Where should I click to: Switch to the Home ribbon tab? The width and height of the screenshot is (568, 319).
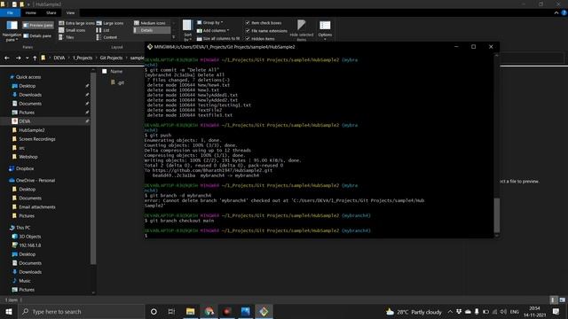(x=31, y=12)
